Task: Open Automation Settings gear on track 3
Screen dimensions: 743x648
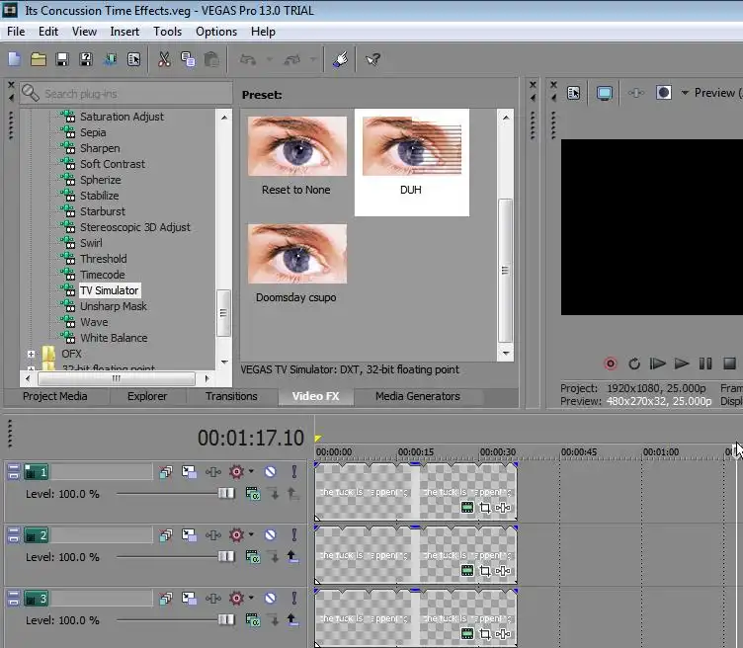Action: point(236,599)
